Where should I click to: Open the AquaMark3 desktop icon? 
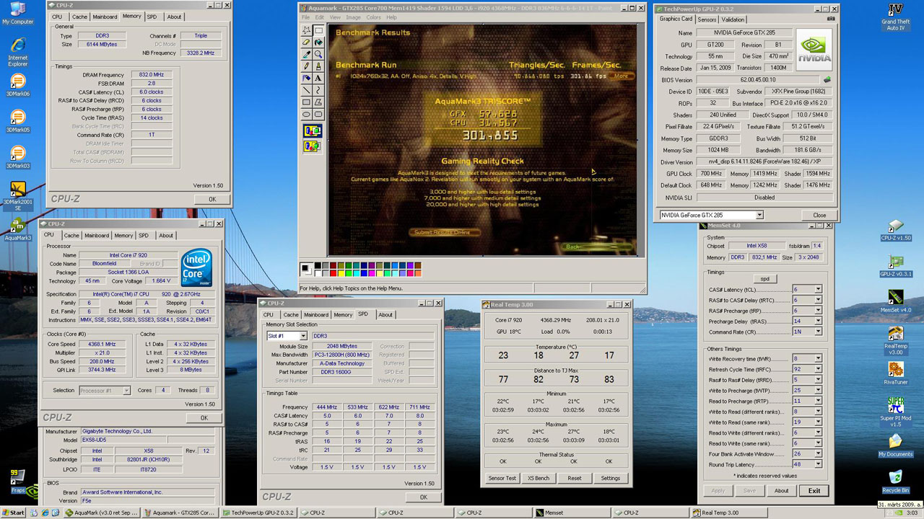18,230
